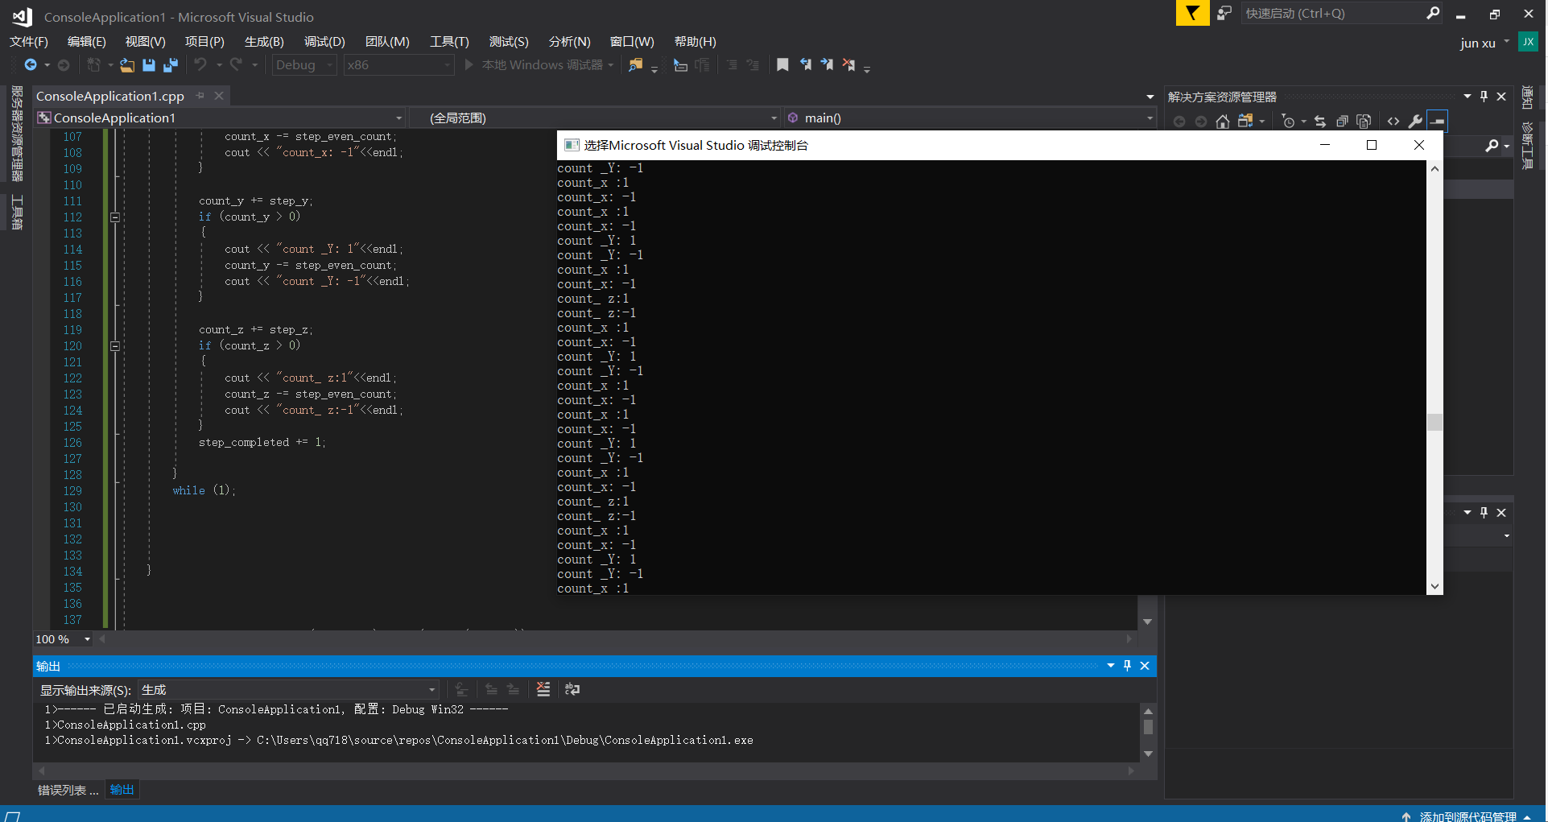Open the output source (生成) dropdown
This screenshot has height=822, width=1548.
288,690
